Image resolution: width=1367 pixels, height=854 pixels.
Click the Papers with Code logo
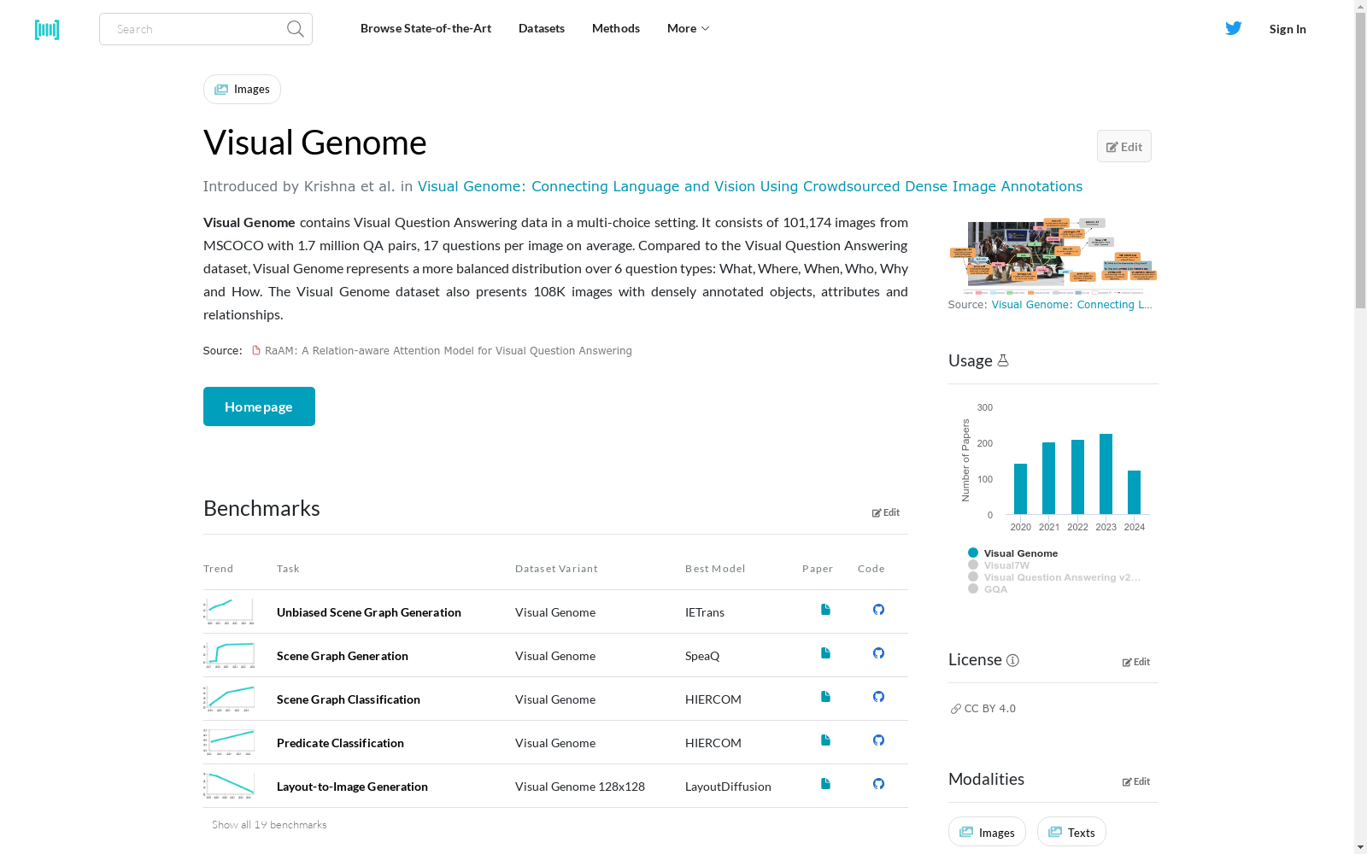[47, 30]
